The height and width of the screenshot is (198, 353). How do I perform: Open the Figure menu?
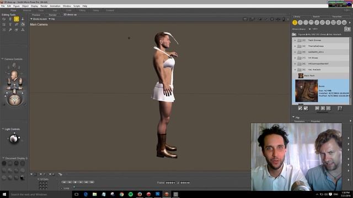16,6
